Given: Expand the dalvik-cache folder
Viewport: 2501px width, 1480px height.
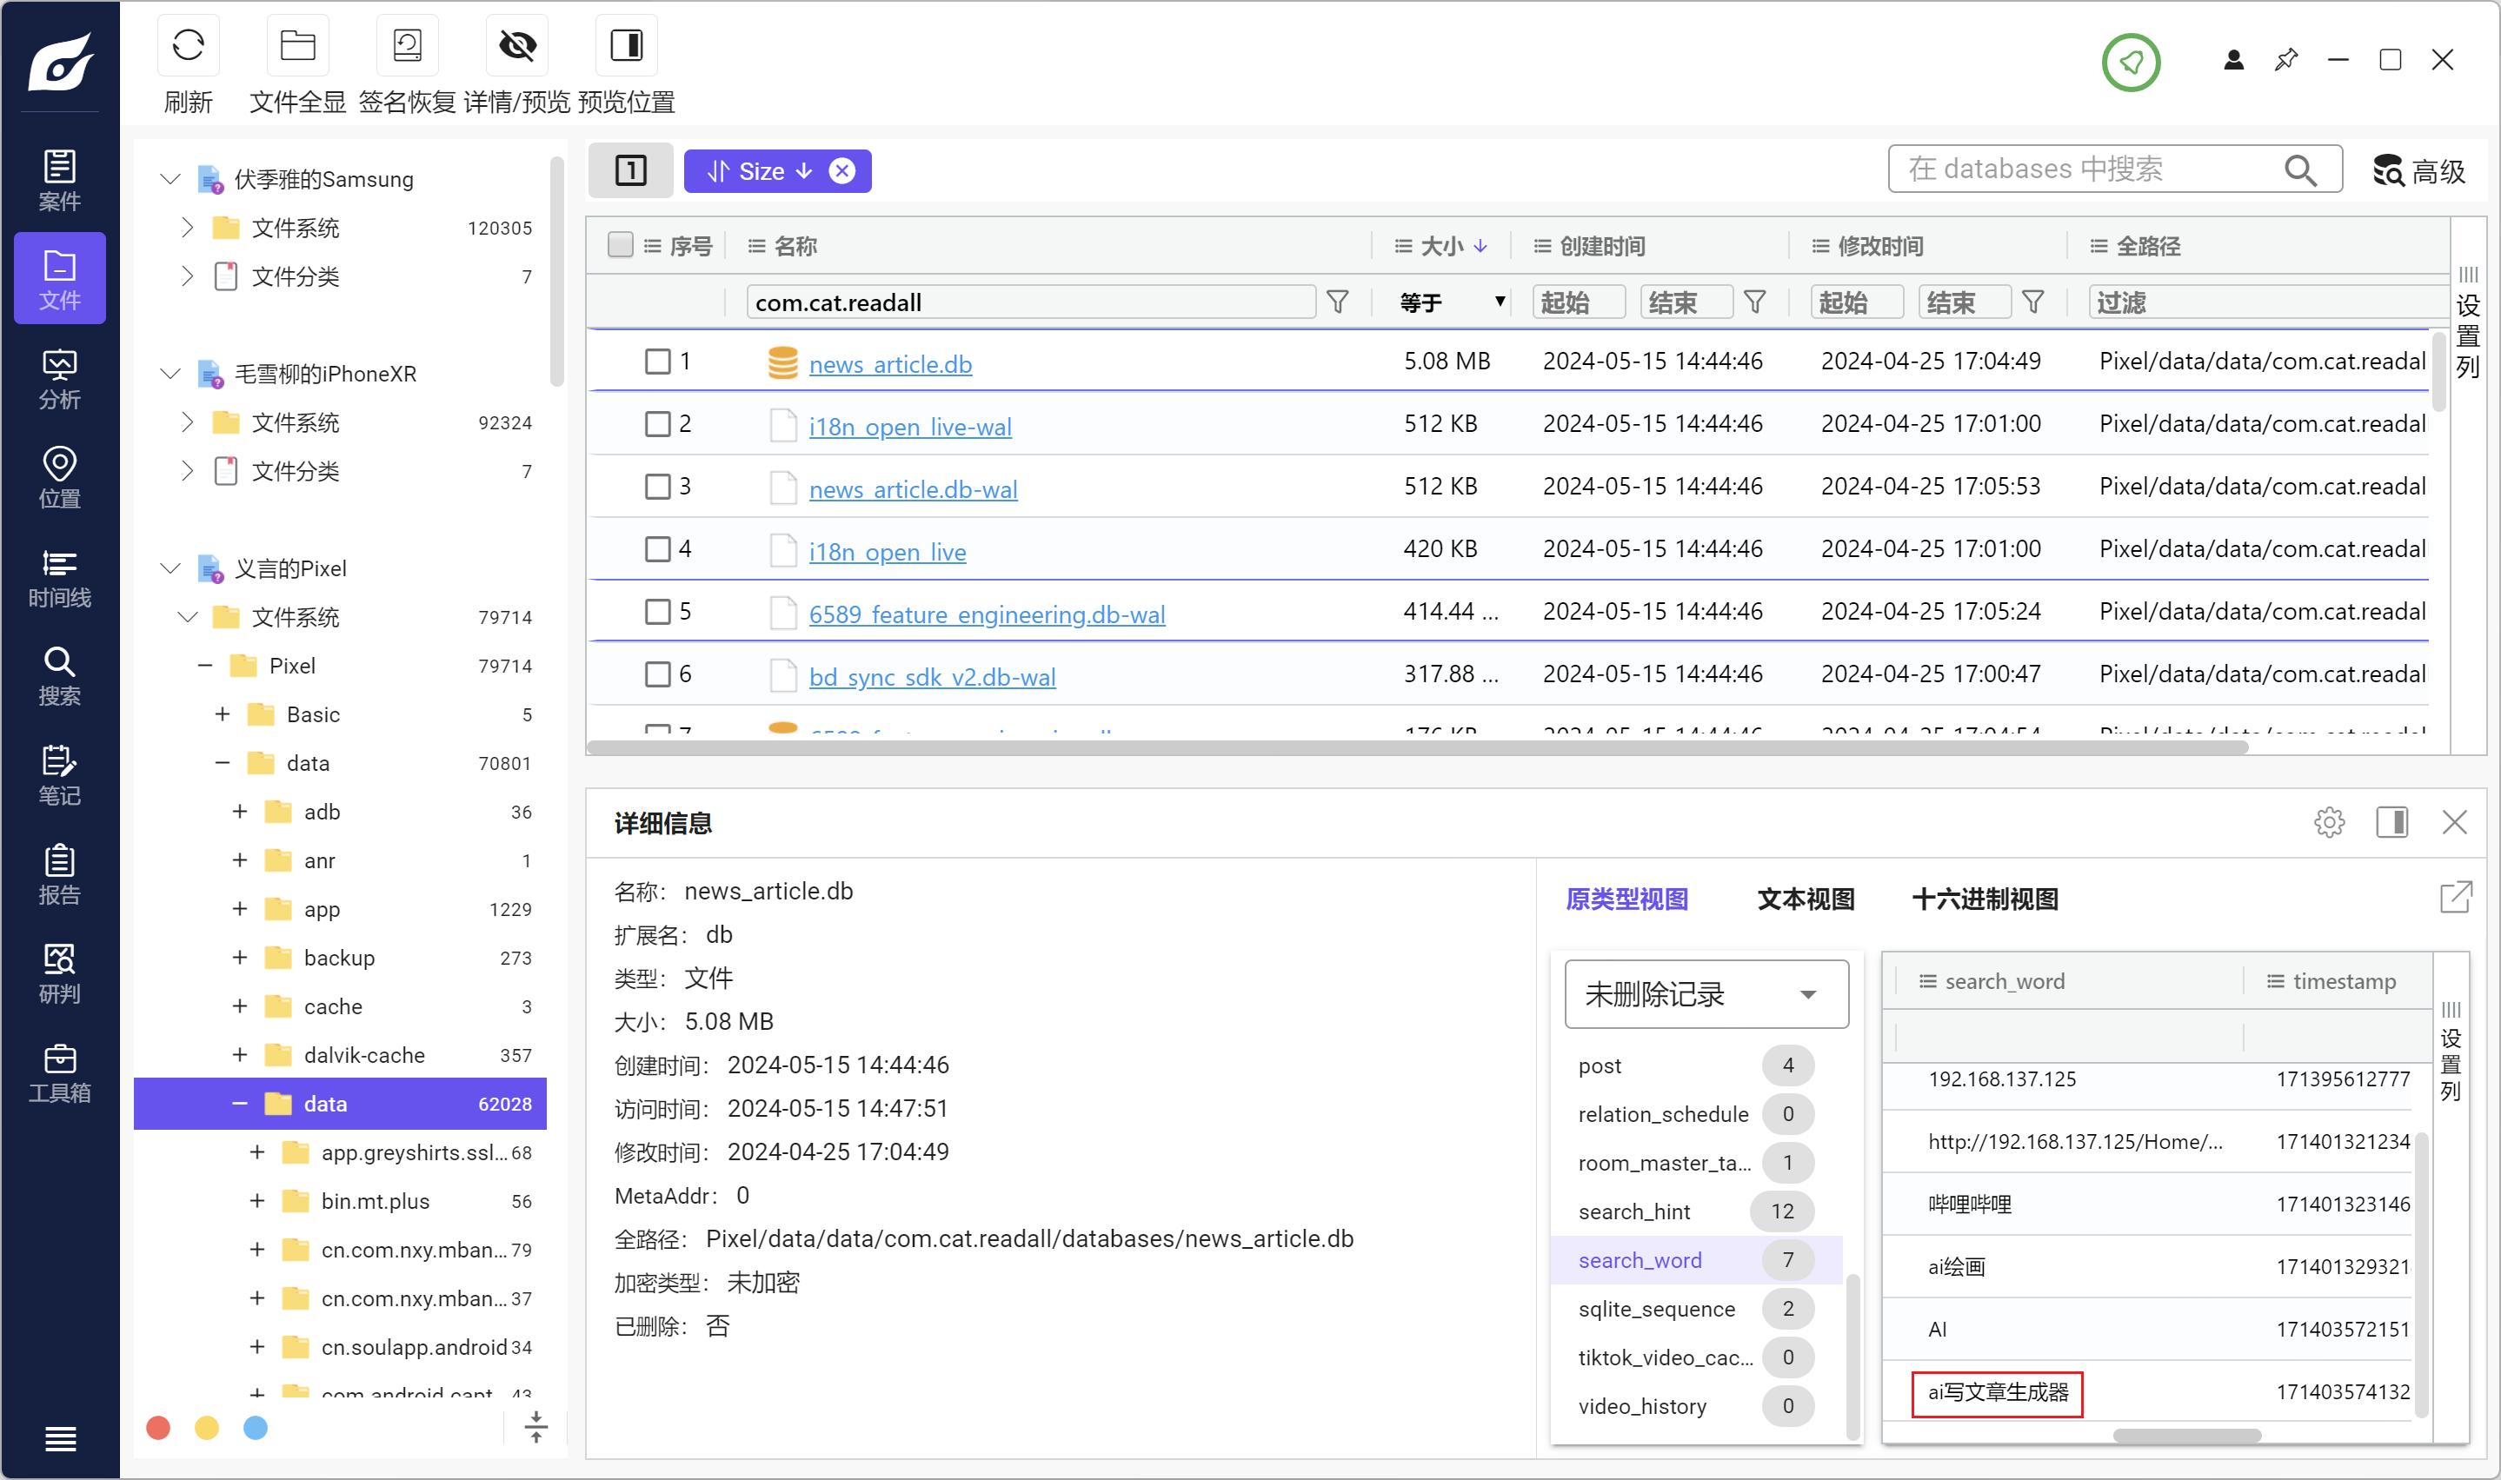Looking at the screenshot, I should [239, 1054].
